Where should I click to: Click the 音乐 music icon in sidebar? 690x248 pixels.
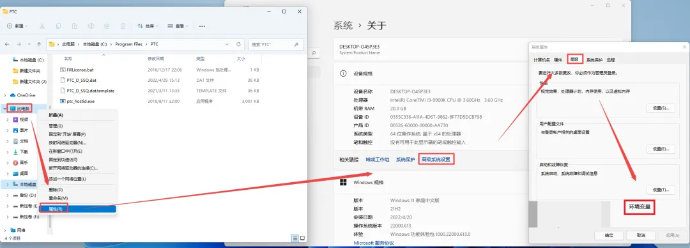coord(15,162)
